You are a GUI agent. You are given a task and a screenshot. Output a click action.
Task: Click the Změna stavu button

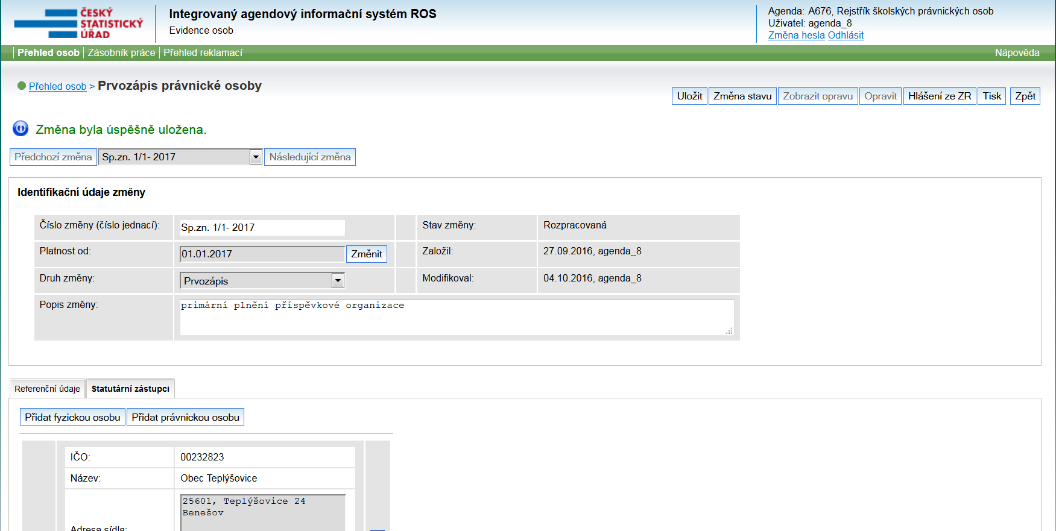click(x=742, y=96)
